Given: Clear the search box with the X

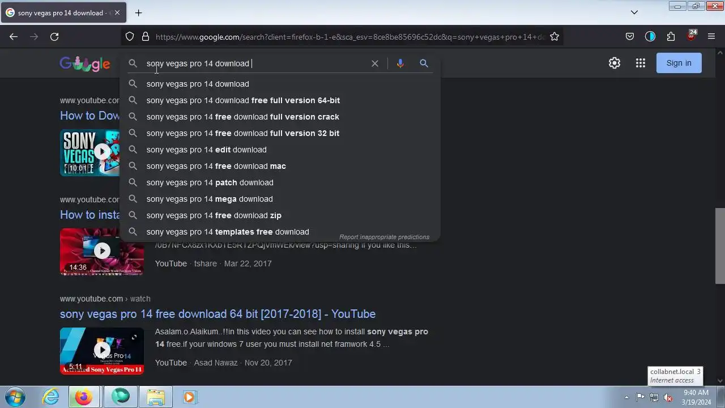Looking at the screenshot, I should click(x=375, y=63).
